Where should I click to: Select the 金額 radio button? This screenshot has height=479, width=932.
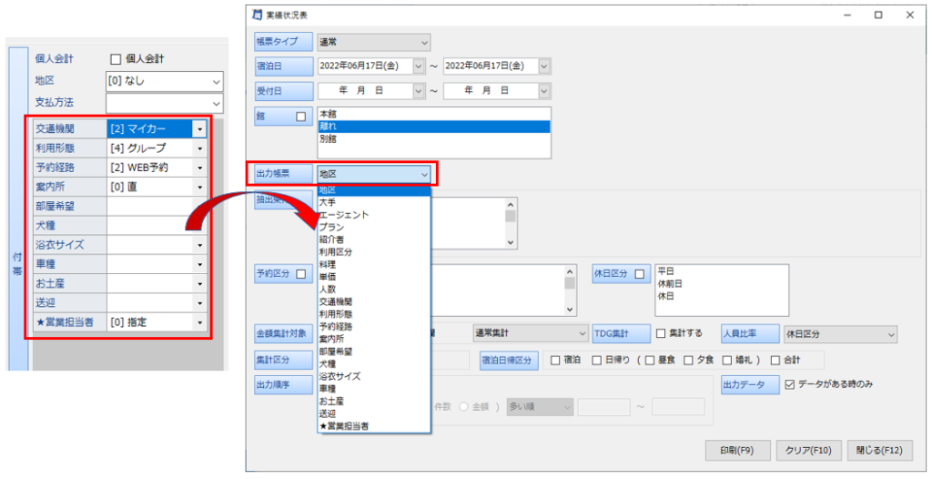click(464, 406)
